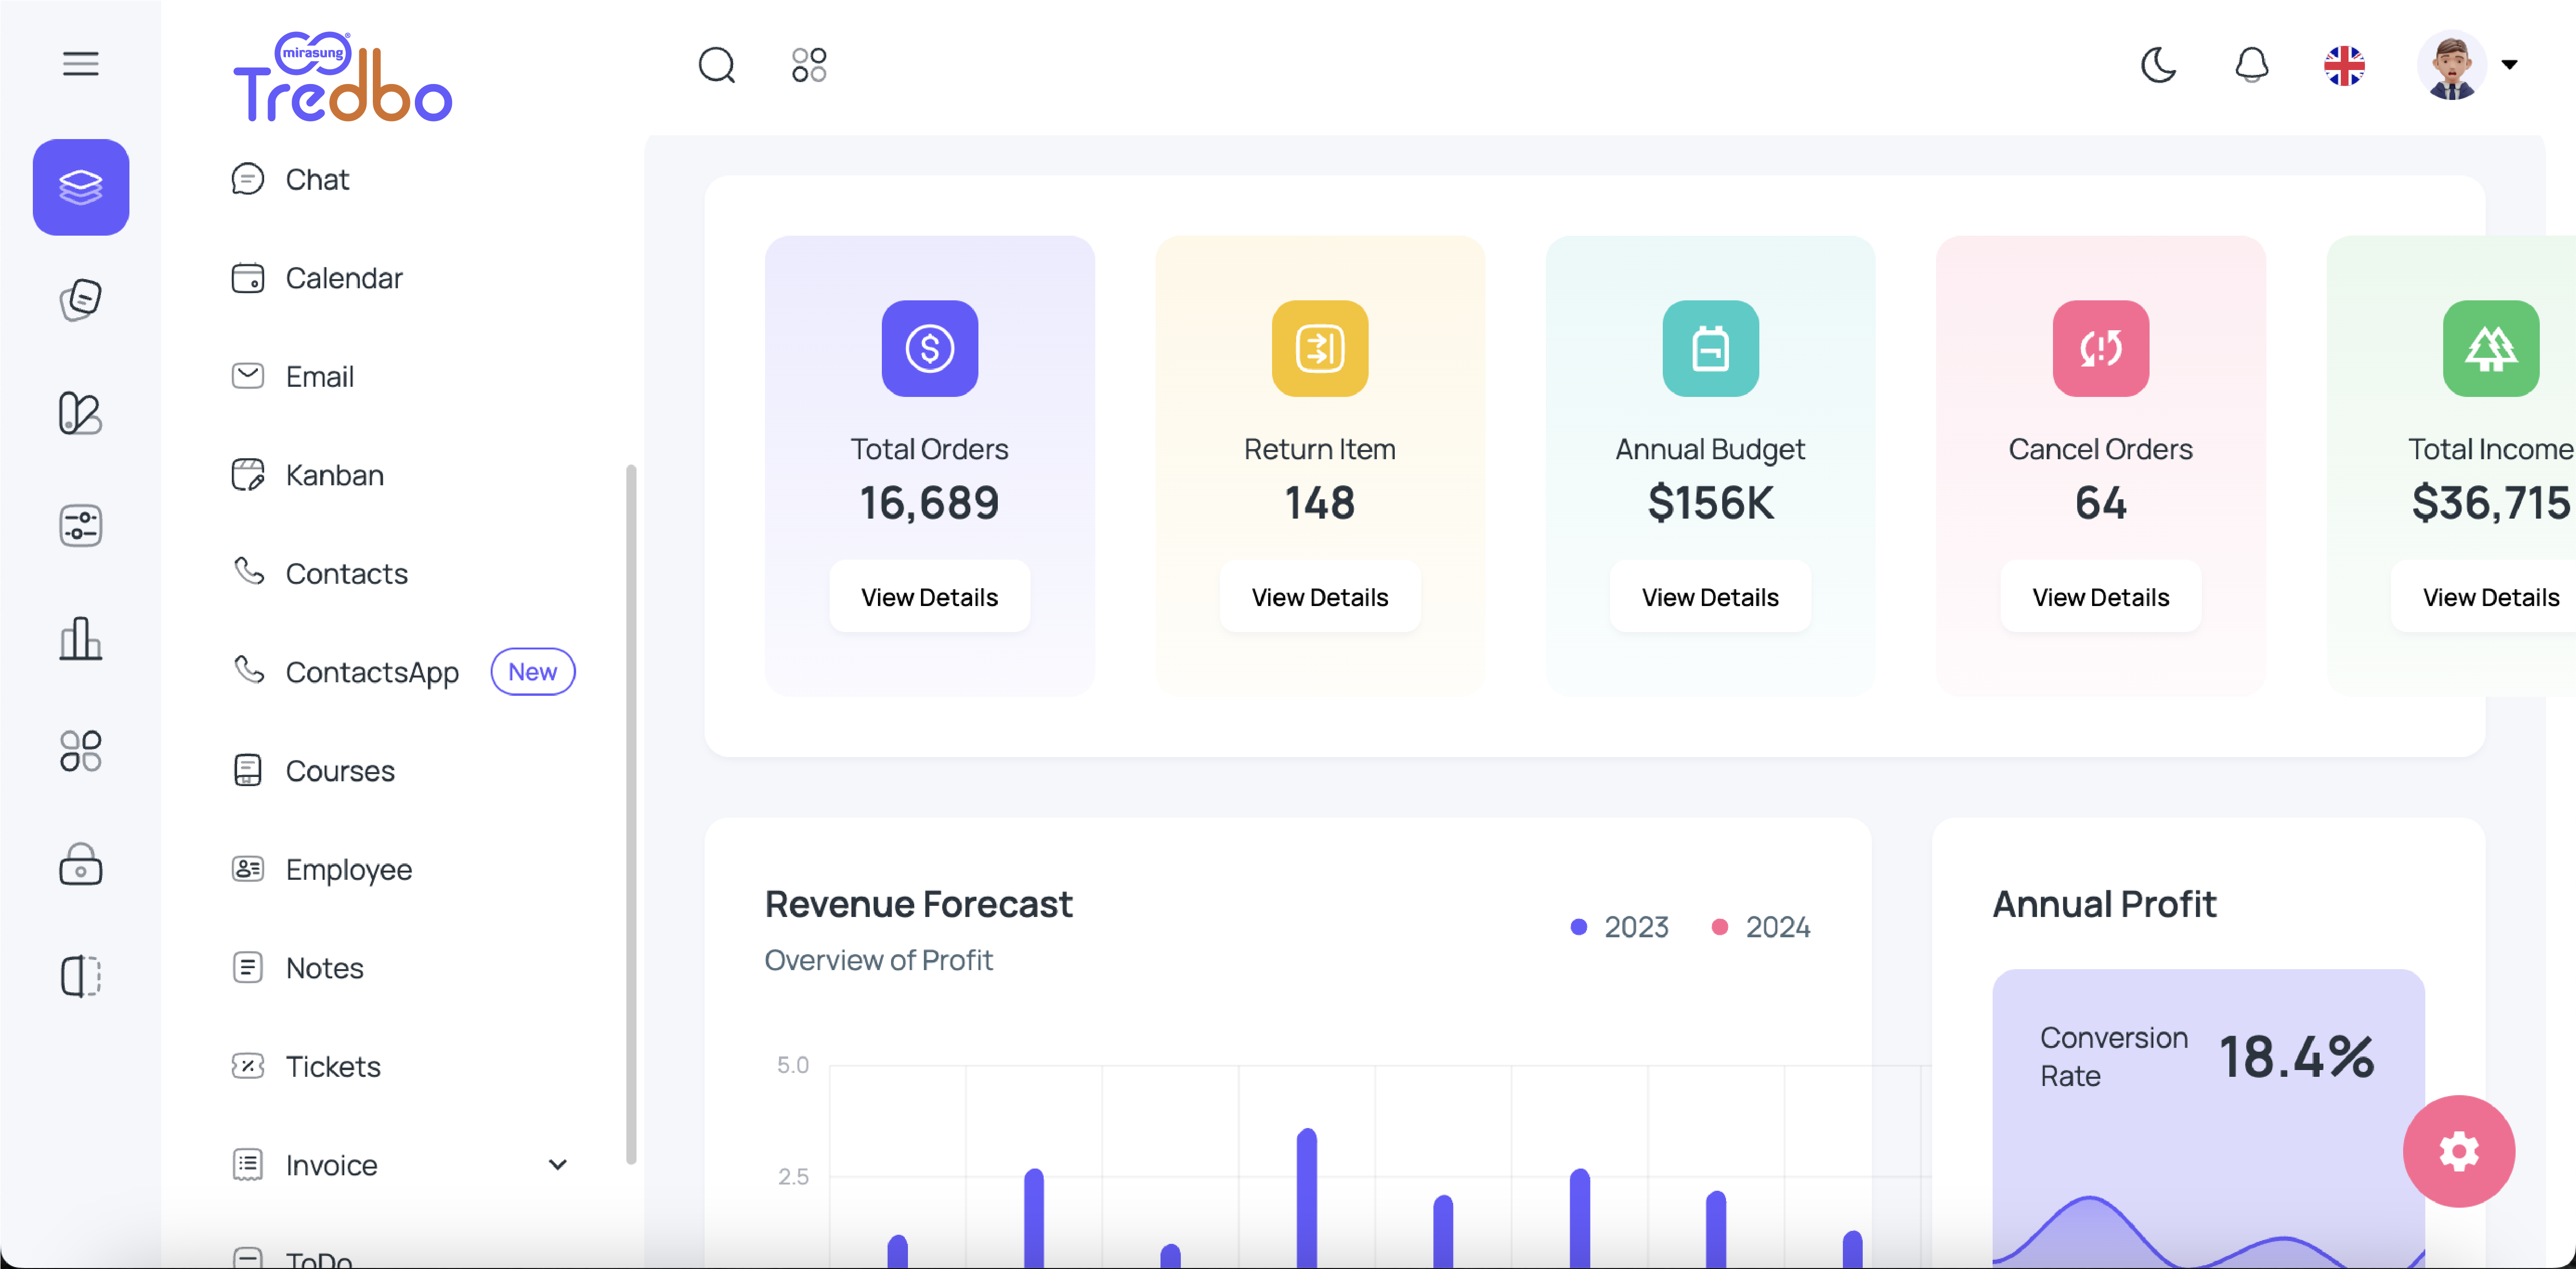Click the Total Orders dollar icon
This screenshot has height=1269, width=2576.
point(929,348)
